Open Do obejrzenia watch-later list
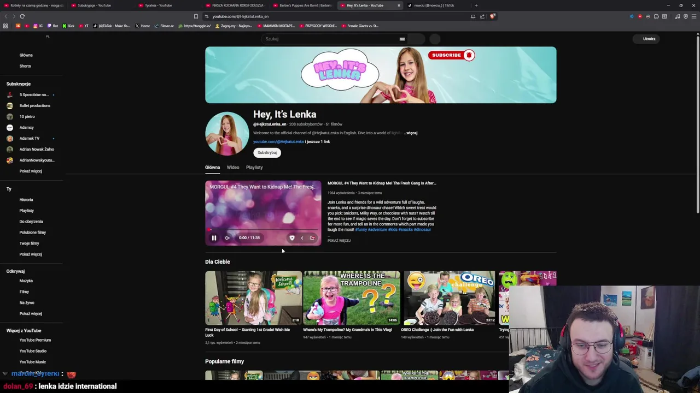 (31, 222)
